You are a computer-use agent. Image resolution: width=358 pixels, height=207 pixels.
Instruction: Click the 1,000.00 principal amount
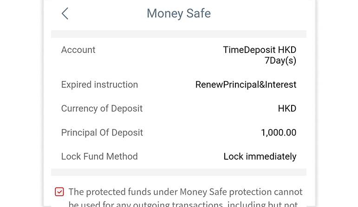[x=279, y=133]
